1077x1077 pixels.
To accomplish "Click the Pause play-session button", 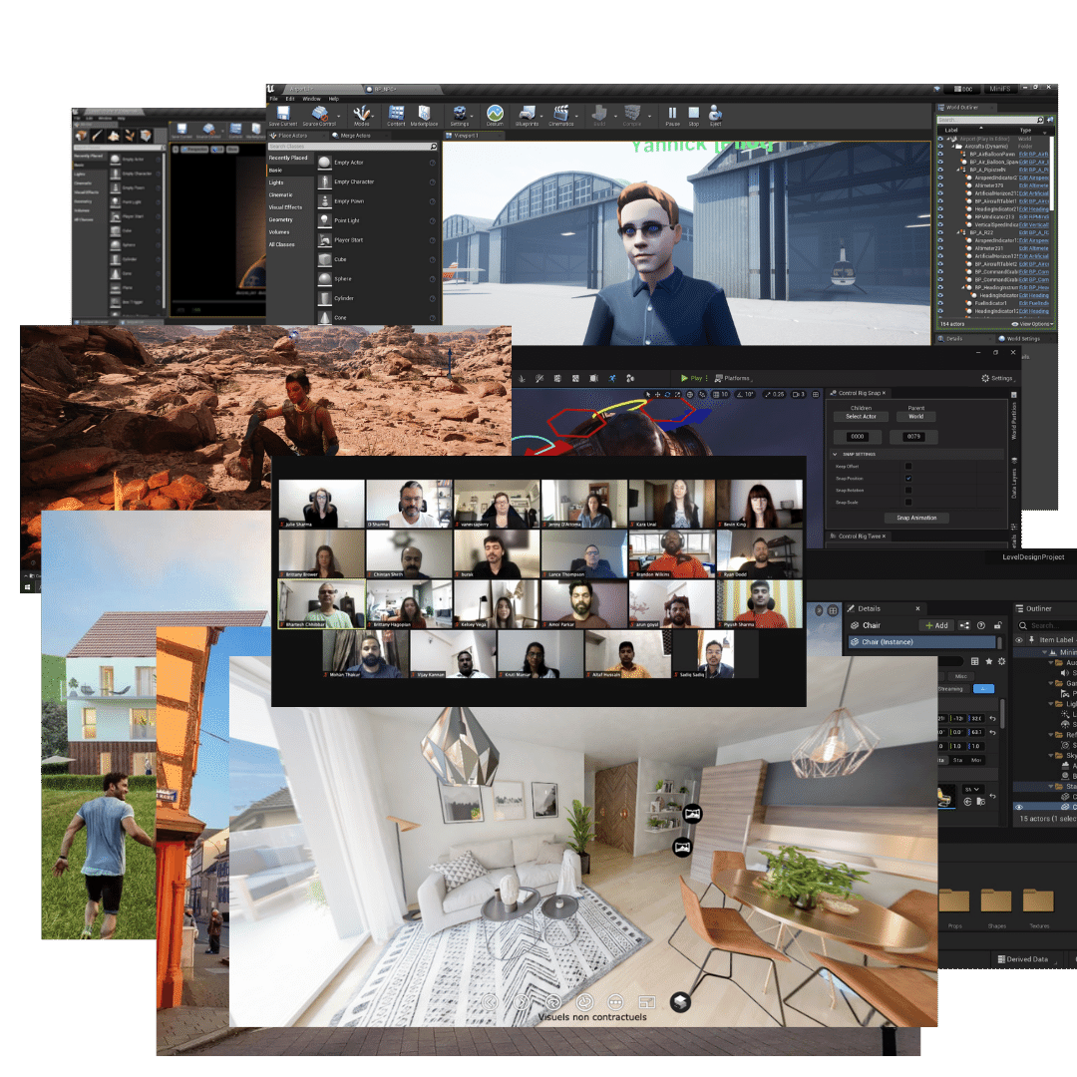I will click(x=672, y=116).
